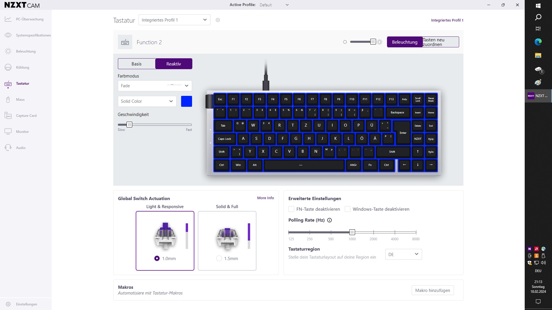Open the Kühlung menu label

coord(23,67)
